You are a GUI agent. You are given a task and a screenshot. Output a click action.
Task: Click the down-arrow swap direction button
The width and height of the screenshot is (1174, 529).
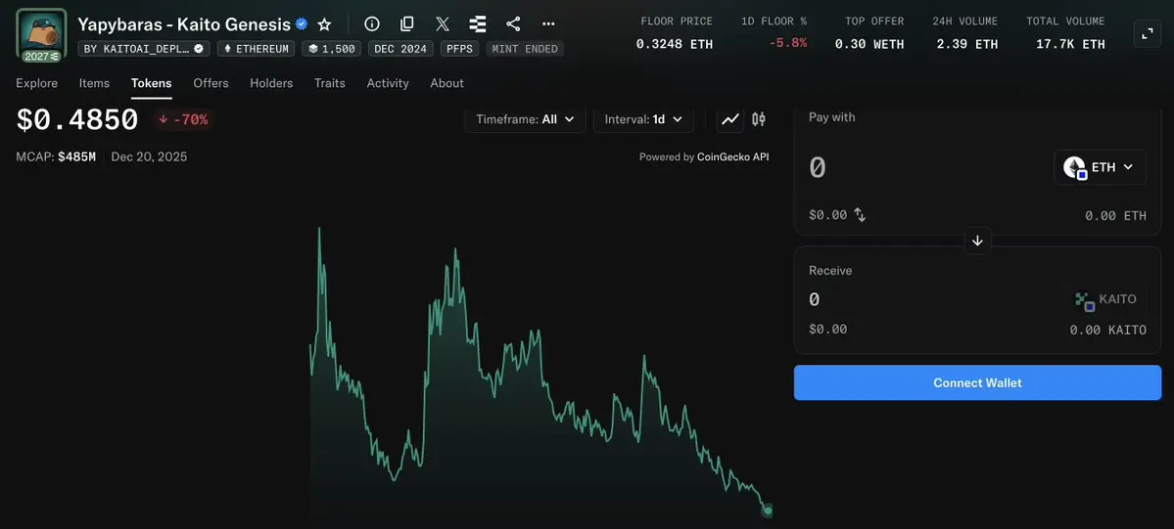(977, 241)
